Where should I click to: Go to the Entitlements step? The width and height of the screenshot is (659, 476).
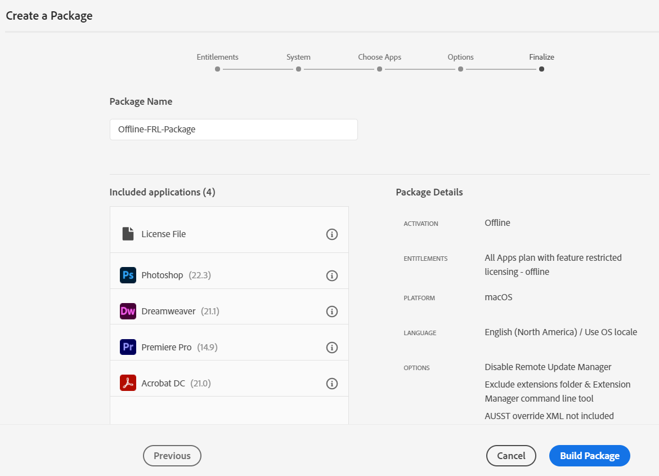(217, 69)
